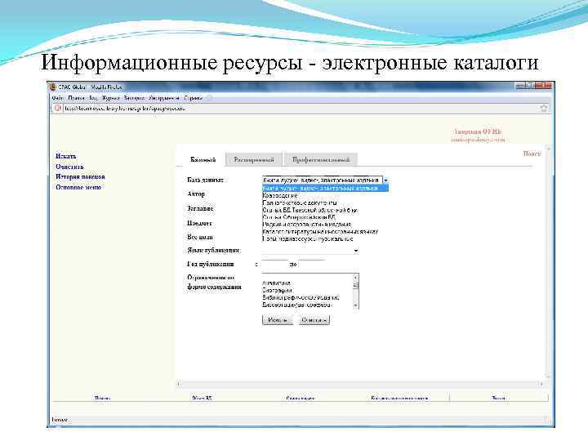Switch to the Профессиональный search tab
The height and width of the screenshot is (441, 588).
click(x=321, y=160)
